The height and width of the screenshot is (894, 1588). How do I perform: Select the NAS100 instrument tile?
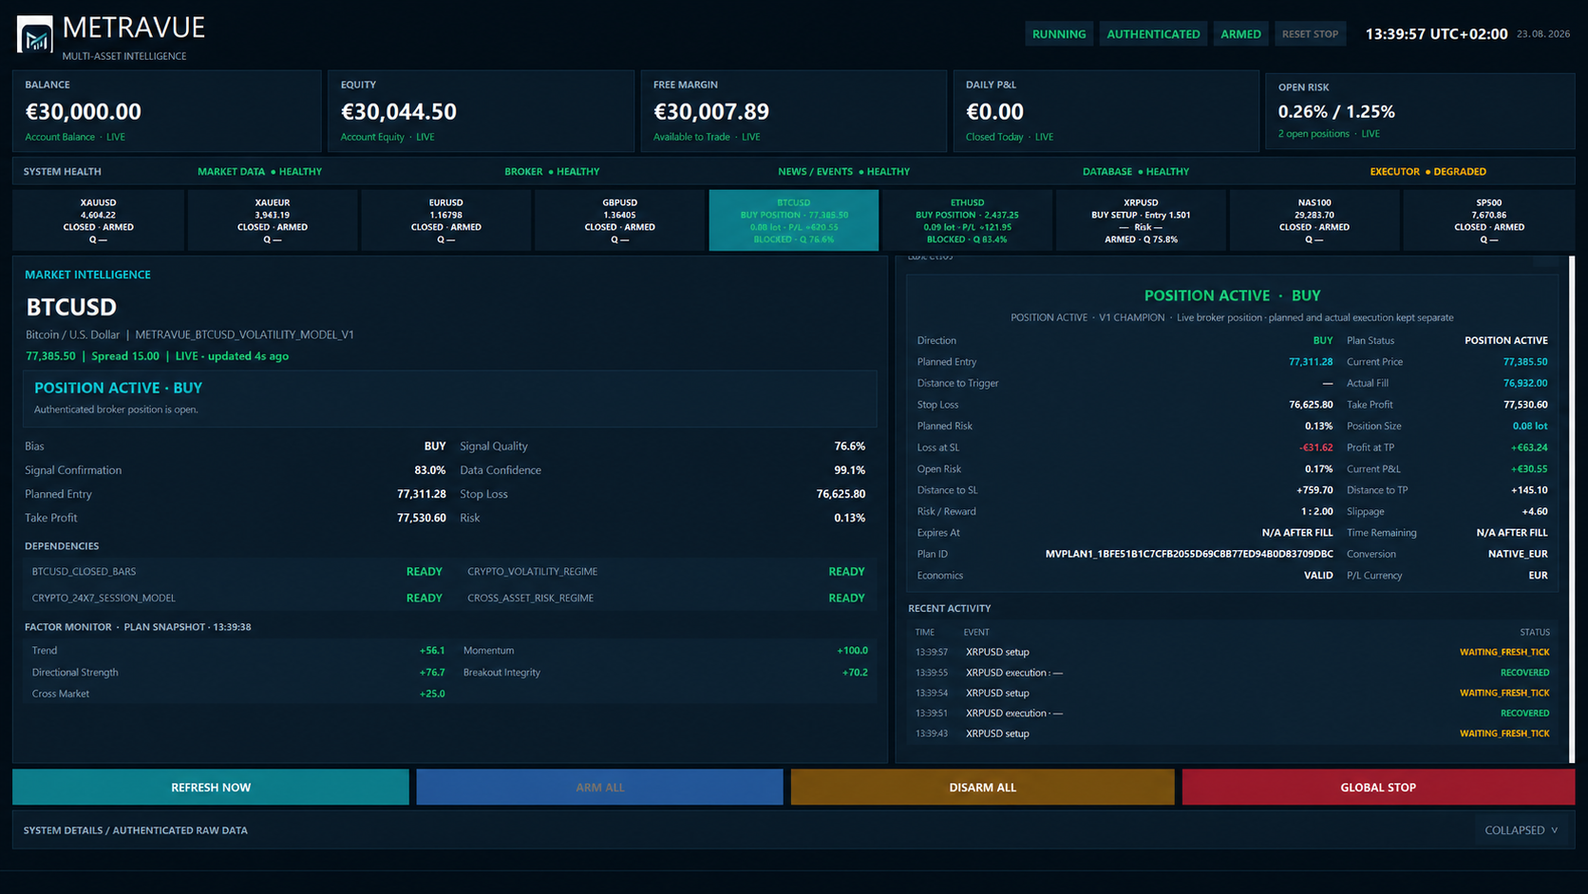[x=1314, y=220]
